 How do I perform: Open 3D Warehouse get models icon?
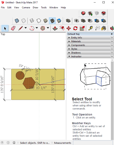click(83, 13)
